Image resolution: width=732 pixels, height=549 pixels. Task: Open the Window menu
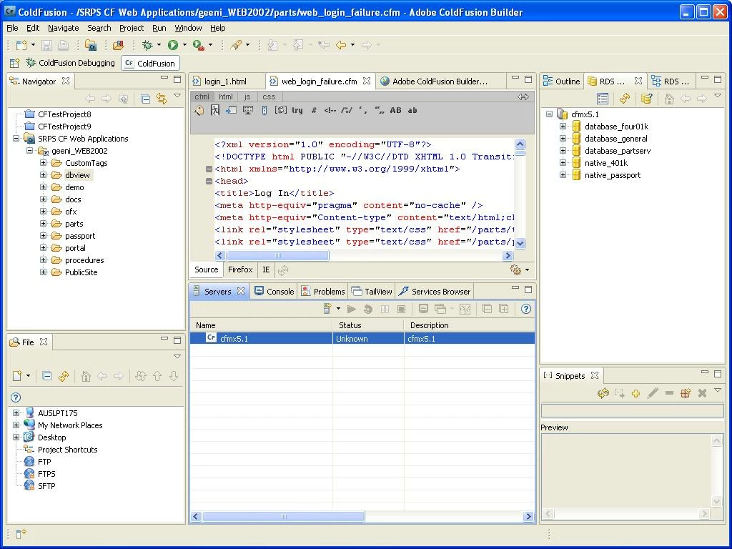tap(188, 28)
